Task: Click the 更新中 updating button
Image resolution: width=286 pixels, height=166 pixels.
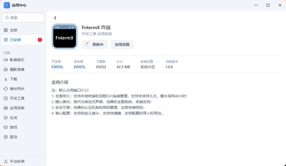Action: click(95, 44)
